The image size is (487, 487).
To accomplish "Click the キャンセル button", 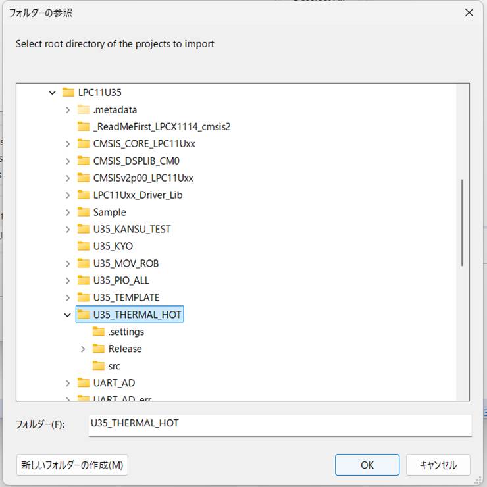I will (438, 465).
